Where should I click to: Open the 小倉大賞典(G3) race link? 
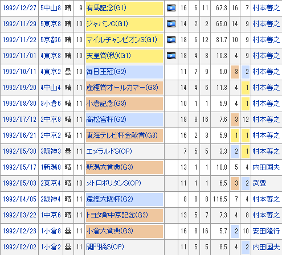pos(109,231)
